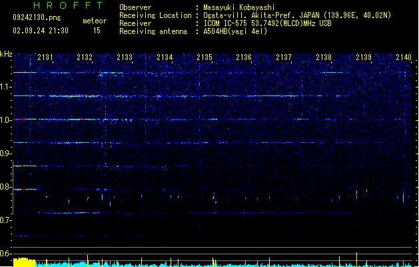The height and width of the screenshot is (267, 419).
Task: Click the 0.6 kHz frequency label
Action: pyautogui.click(x=5, y=254)
